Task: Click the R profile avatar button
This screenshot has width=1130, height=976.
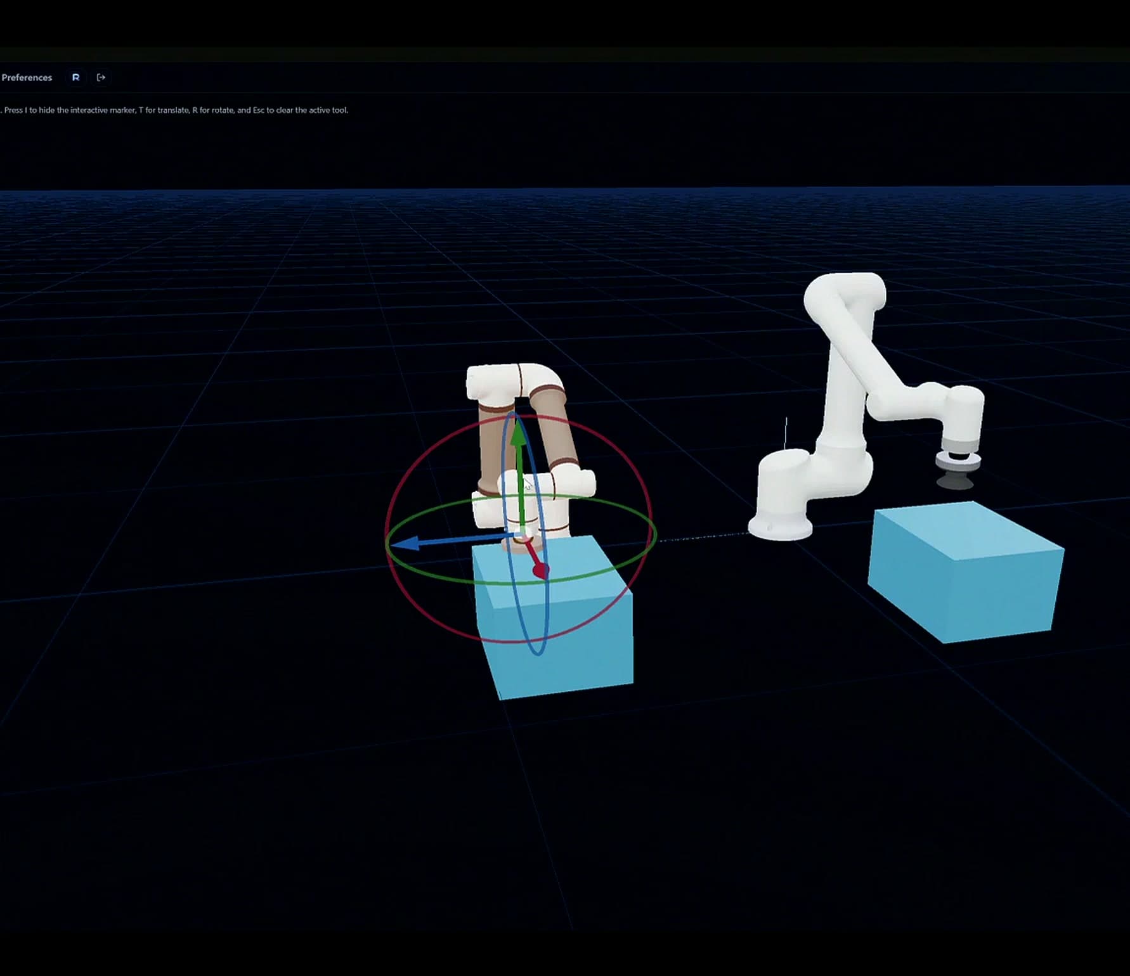Action: tap(75, 77)
